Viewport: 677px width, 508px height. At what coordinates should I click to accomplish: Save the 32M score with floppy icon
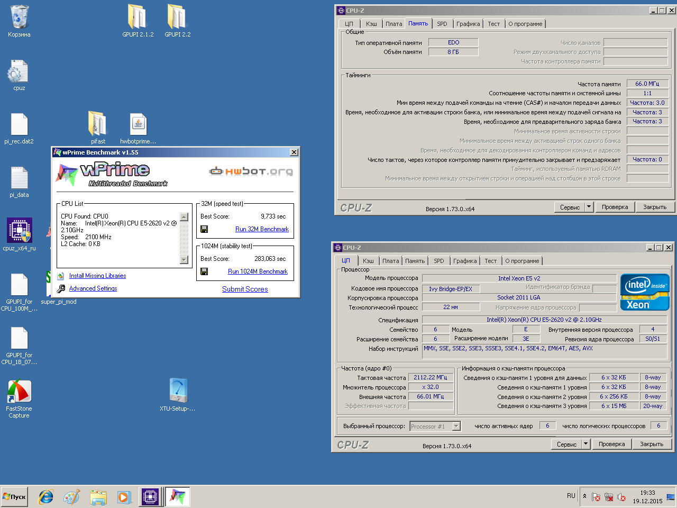click(204, 229)
